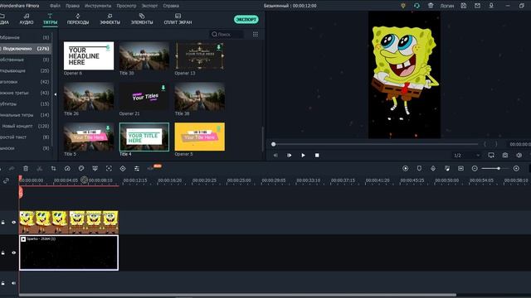Switch to the ПЕРЕХОДЫ tab
531x298 pixels.
[78, 19]
